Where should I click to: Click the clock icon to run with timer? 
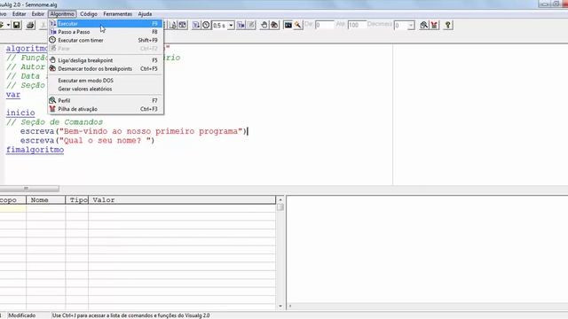click(x=206, y=25)
